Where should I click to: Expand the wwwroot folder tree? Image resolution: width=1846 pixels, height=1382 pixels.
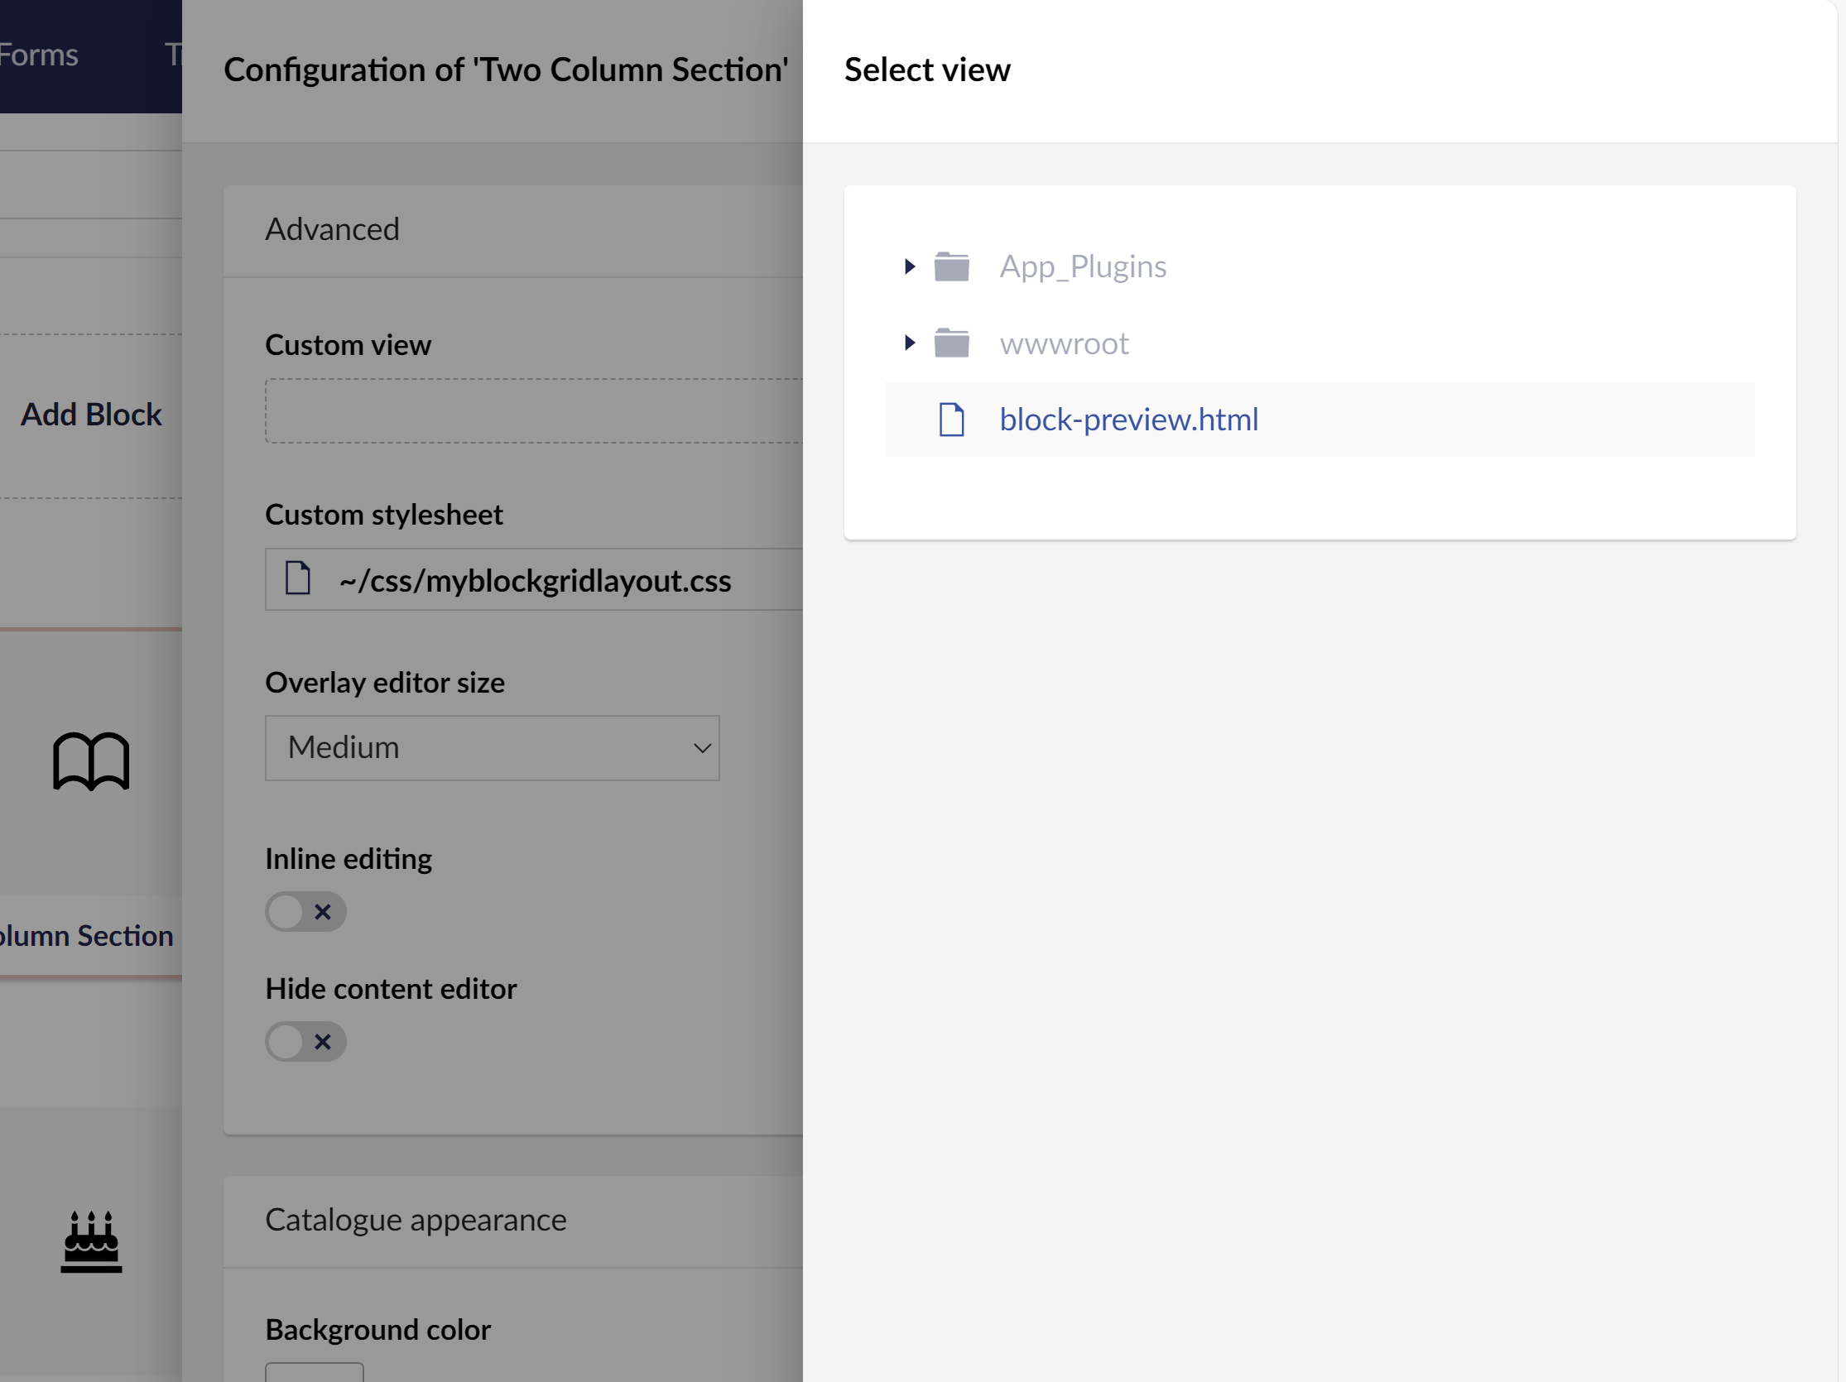(908, 343)
